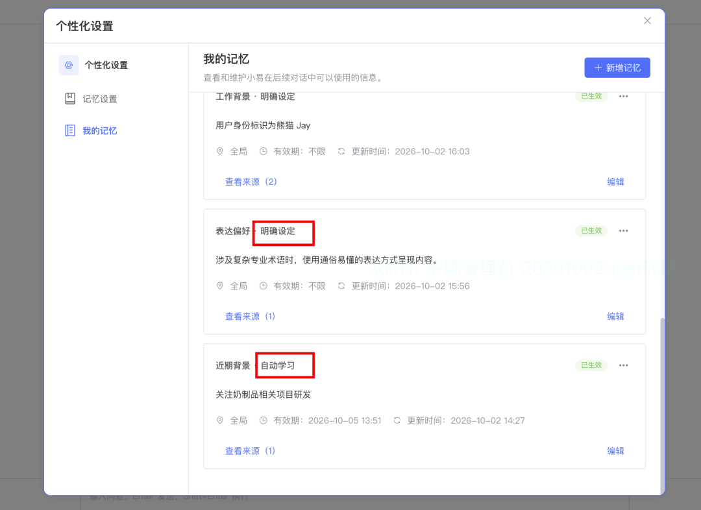701x510 pixels.
Task: Open the 个性化设置 sidebar item
Action: coord(93,66)
